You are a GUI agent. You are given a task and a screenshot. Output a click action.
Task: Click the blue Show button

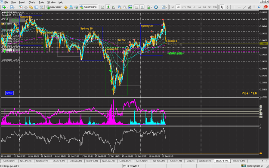[9, 93]
